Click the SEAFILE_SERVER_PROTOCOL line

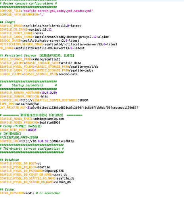coord(24,96)
